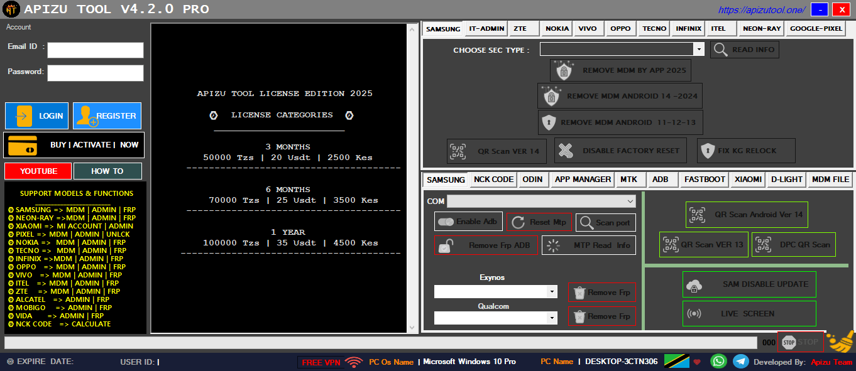The height and width of the screenshot is (371, 856).
Task: Select the NOKIA brand tab
Action: pyautogui.click(x=556, y=28)
